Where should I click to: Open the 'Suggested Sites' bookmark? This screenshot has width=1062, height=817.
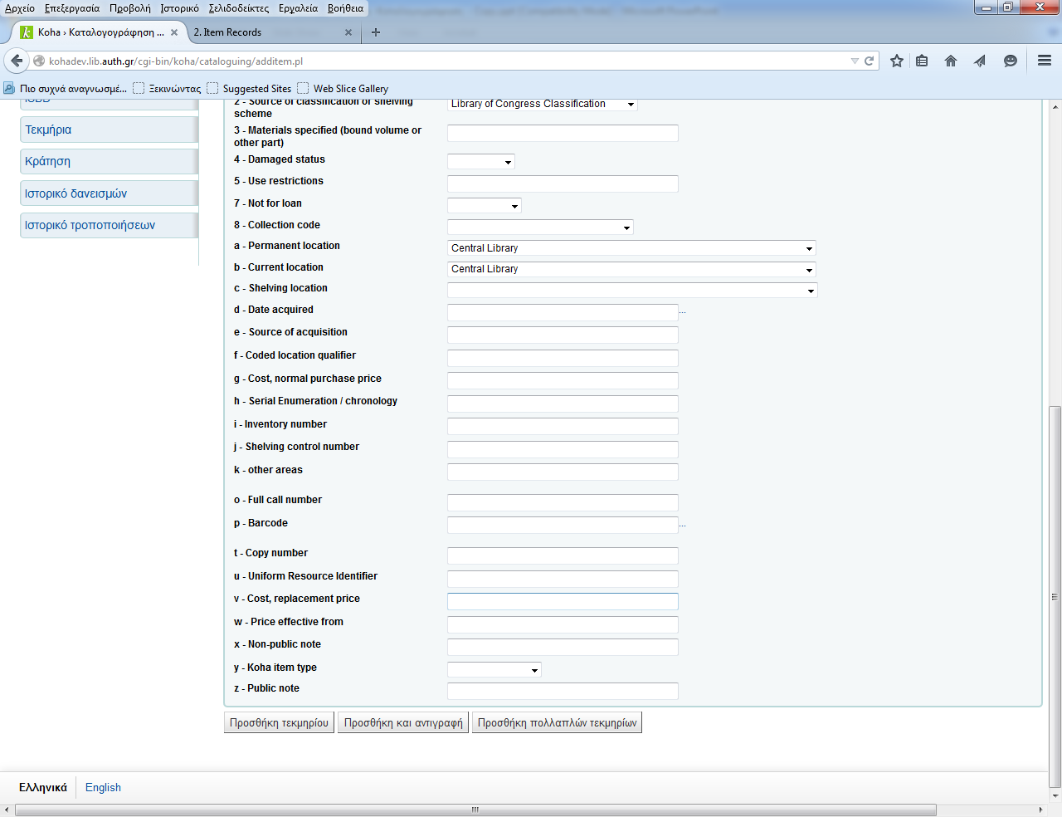pyautogui.click(x=249, y=88)
